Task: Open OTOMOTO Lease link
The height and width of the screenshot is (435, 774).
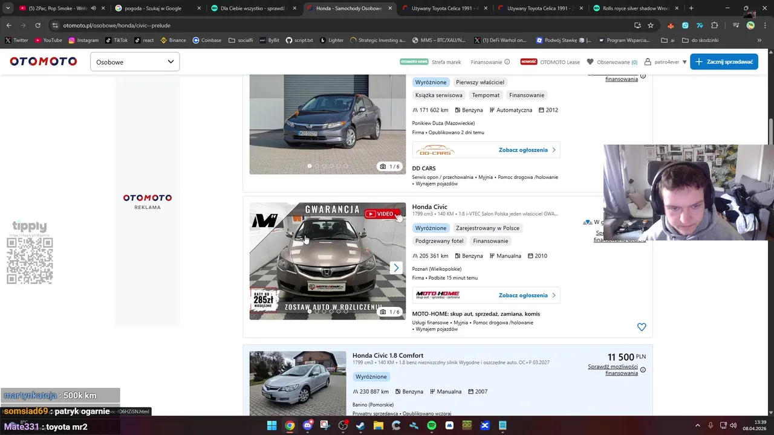Action: pyautogui.click(x=559, y=62)
